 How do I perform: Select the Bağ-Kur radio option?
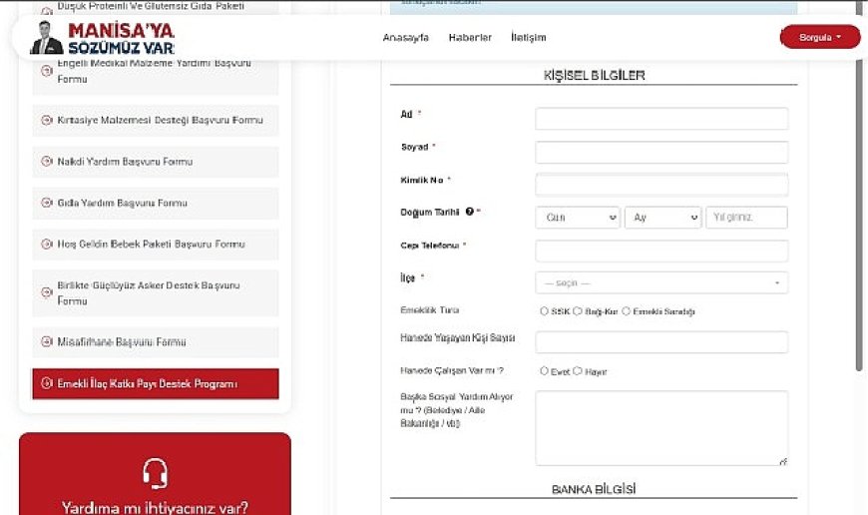tap(578, 311)
